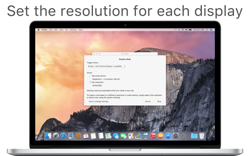This screenshot has width=250, height=156.
Task: Open Wi-Fi status menu
Action: tap(182, 30)
